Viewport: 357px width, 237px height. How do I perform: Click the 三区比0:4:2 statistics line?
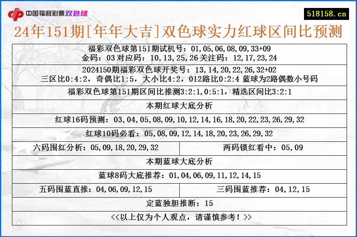pos(178,79)
